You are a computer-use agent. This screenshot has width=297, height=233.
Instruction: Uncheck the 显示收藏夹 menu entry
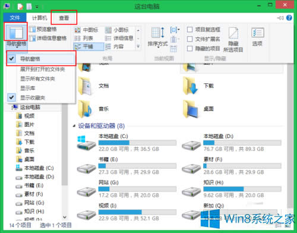[41, 97]
